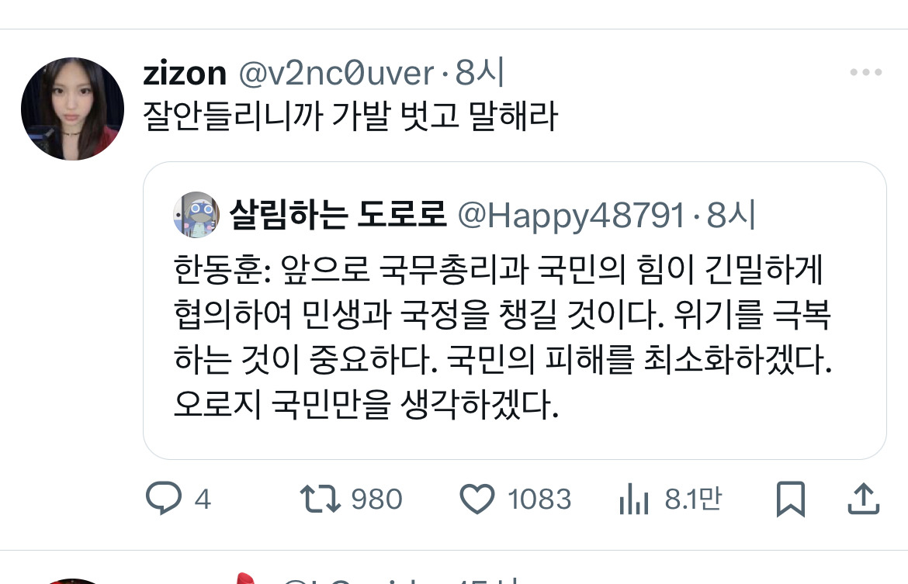Tap the share upload icon

tap(864, 499)
